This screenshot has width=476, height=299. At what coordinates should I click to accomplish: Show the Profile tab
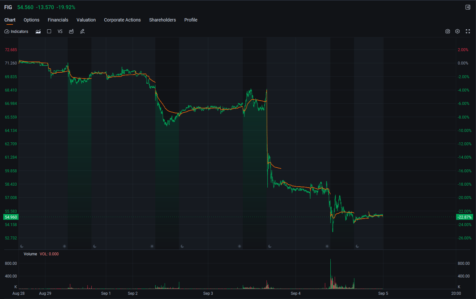[x=191, y=20]
